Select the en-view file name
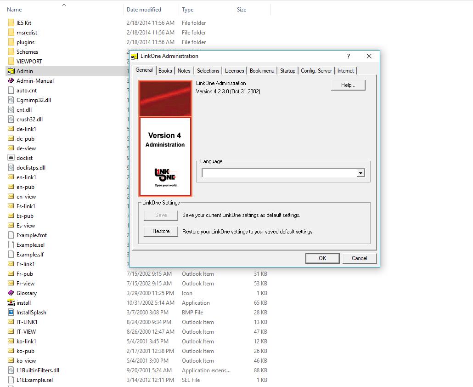Viewport: 473px width, 387px height. [x=26, y=197]
